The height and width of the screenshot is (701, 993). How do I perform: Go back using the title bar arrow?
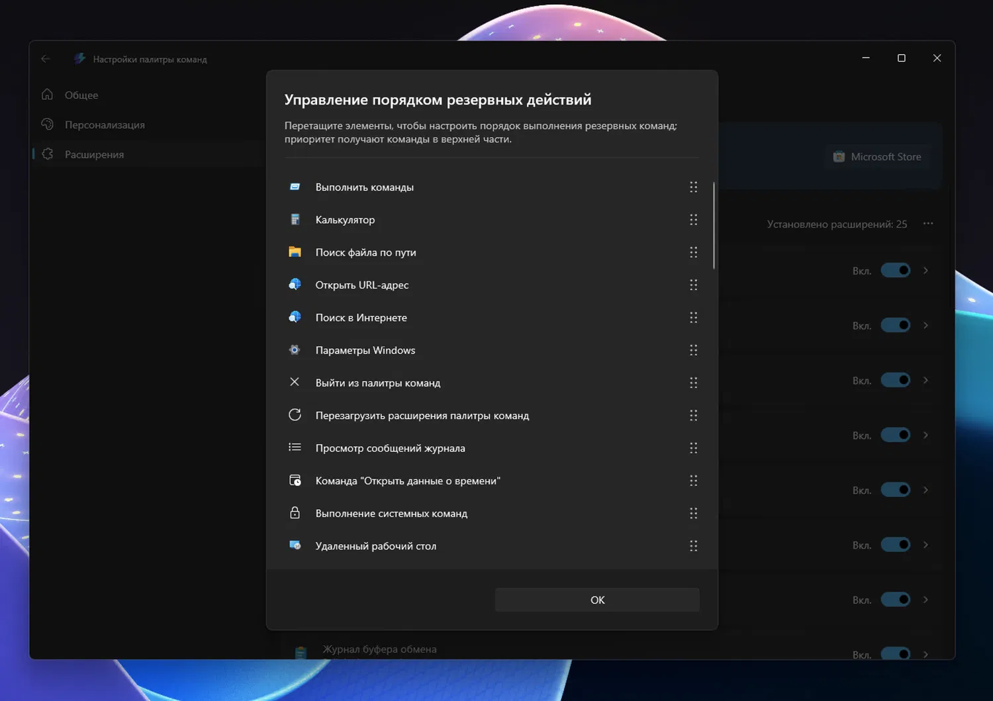45,59
